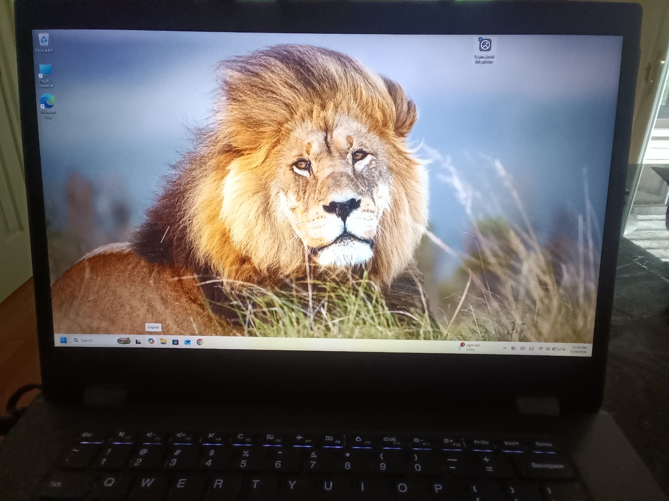
Task: Open the clock and date in taskbar
Action: pyautogui.click(x=579, y=350)
